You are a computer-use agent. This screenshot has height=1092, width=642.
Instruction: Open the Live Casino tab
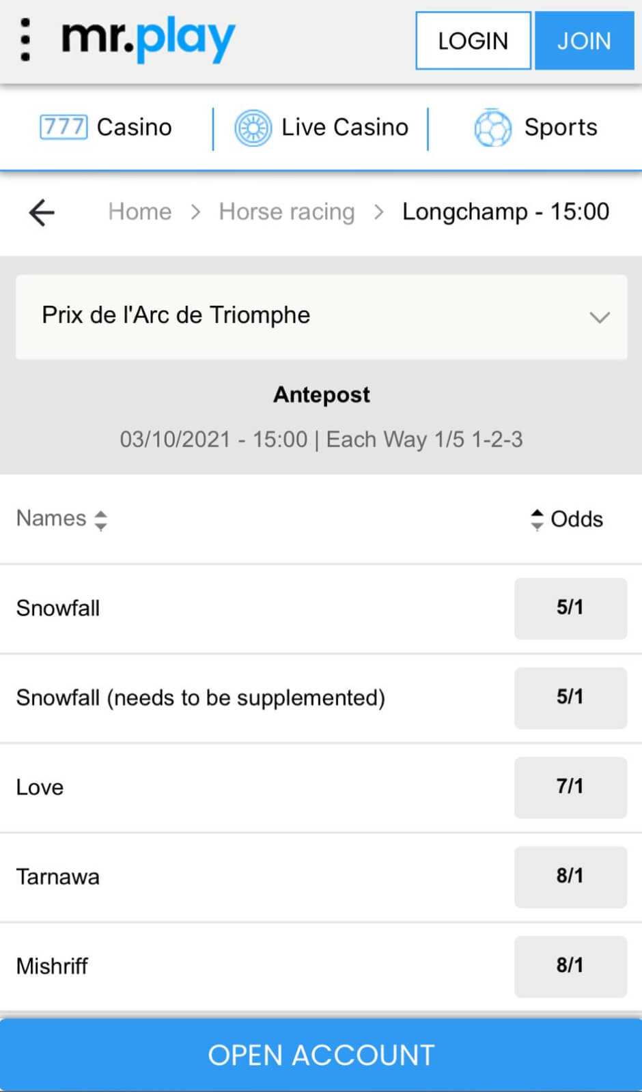344,128
